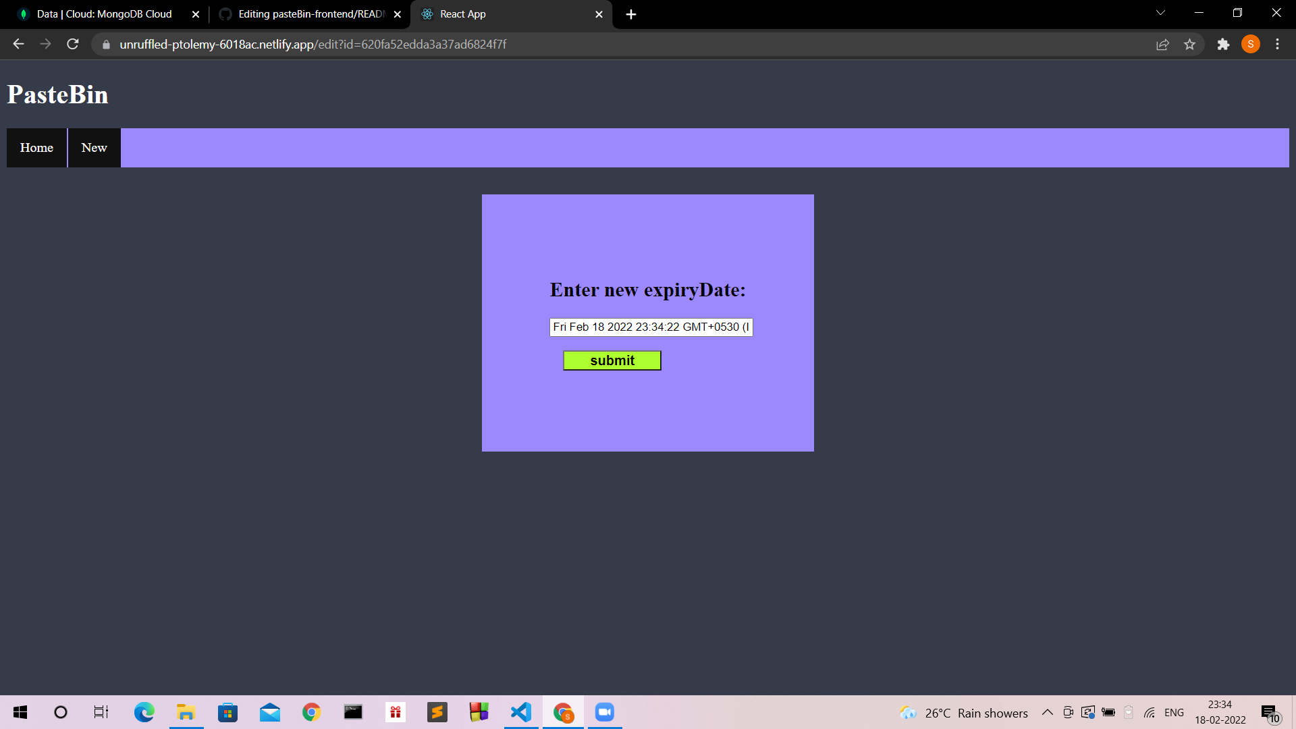Expand hidden icons in the system tray

click(1047, 712)
